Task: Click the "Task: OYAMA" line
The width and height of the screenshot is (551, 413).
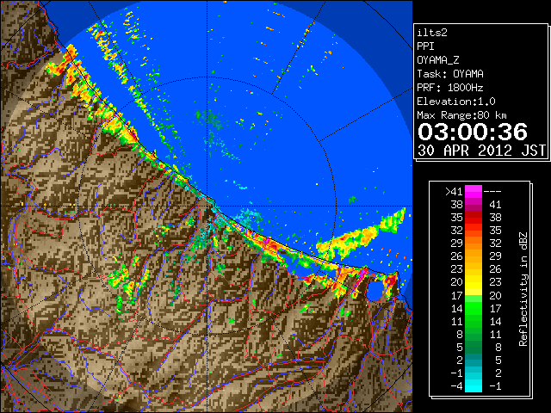Action: click(450, 74)
